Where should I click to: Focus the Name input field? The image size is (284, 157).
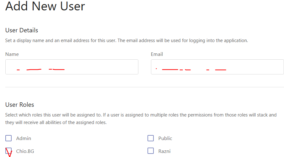pos(72,67)
